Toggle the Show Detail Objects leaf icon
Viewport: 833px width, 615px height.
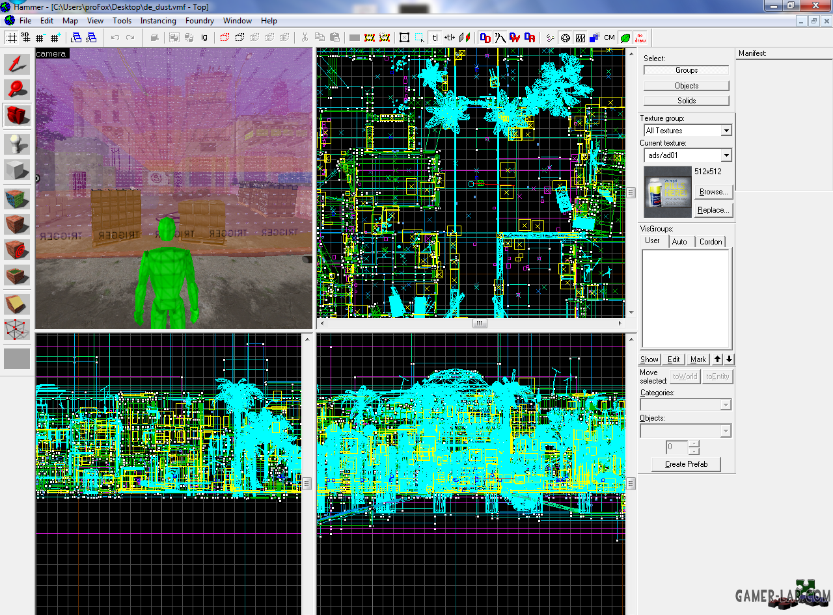coord(625,38)
